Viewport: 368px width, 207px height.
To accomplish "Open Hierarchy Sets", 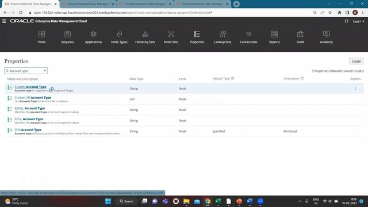I will click(145, 37).
